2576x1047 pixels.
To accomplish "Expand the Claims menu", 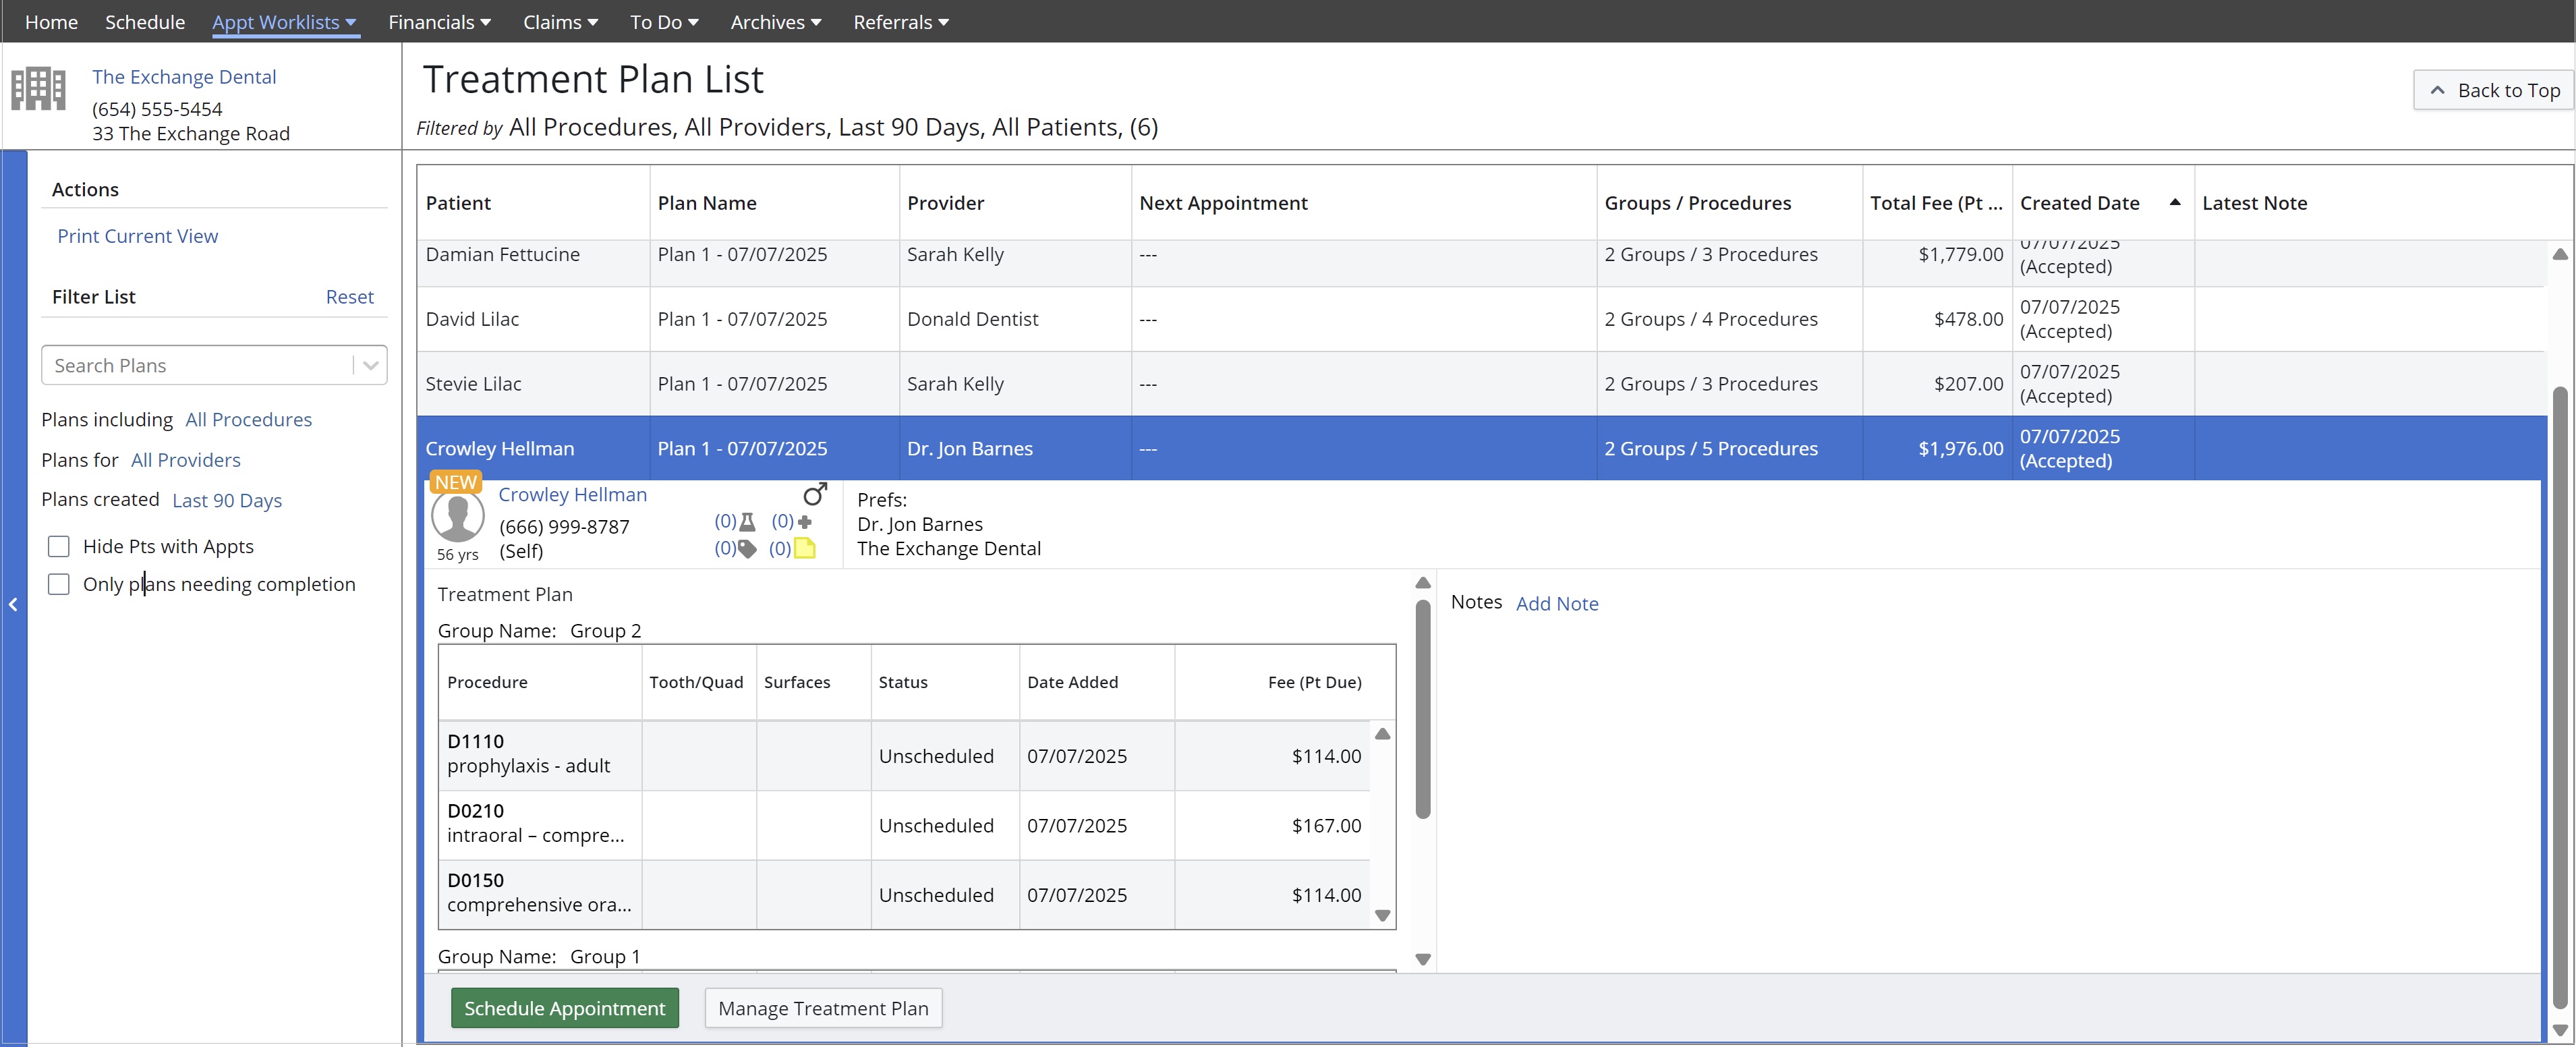I will click(560, 22).
